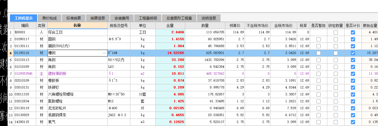Click the 不含税市场价 column header
378x126 pixels.
tap(258, 25)
